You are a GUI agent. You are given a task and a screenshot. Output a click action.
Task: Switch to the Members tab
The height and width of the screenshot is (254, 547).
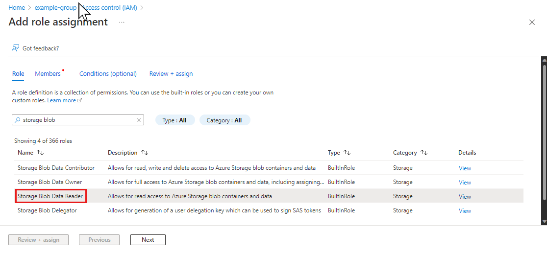[48, 74]
